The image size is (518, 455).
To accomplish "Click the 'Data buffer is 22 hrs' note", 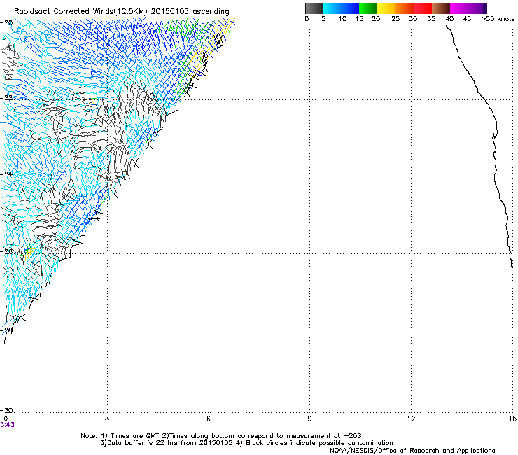I will point(166,443).
